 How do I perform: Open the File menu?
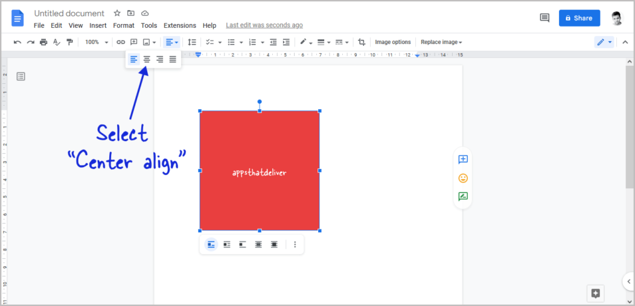pos(39,25)
